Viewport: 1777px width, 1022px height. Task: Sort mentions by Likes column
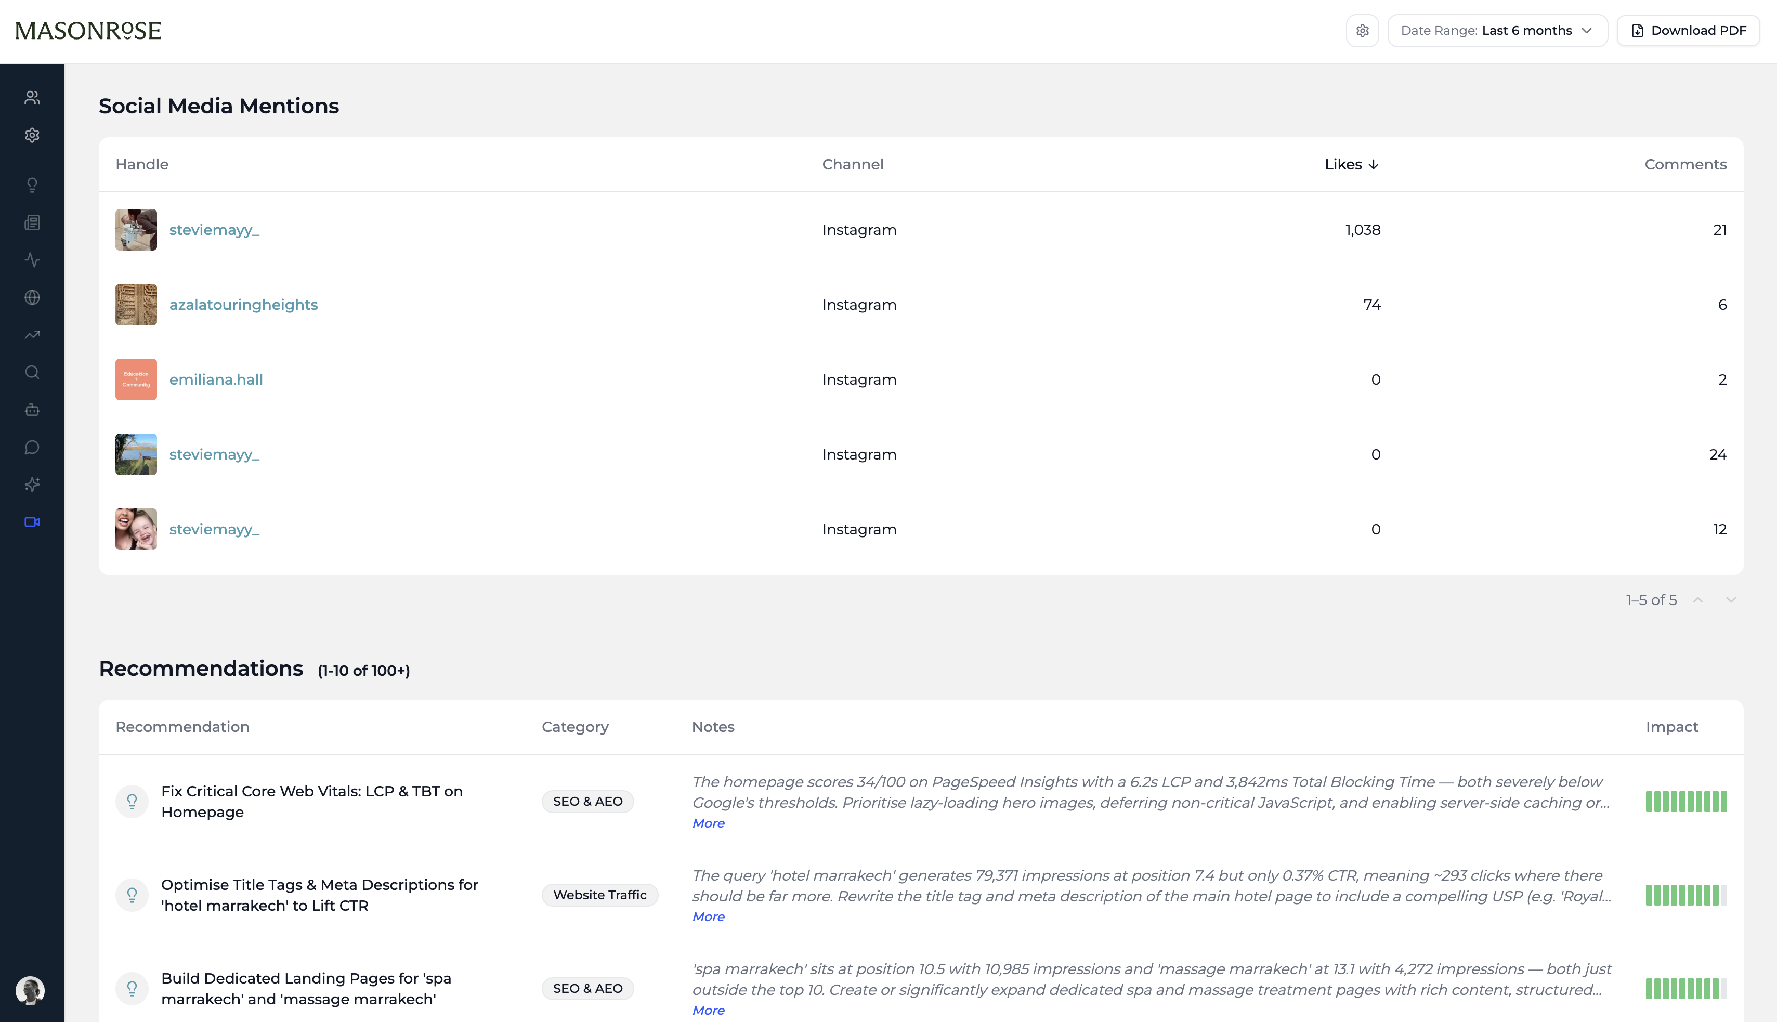pos(1352,164)
